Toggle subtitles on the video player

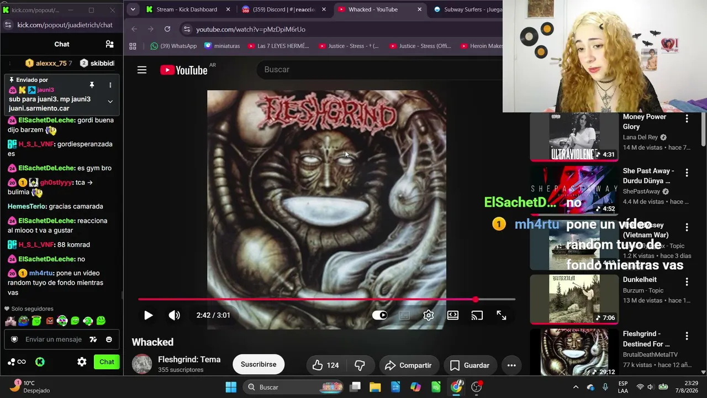coord(404,315)
